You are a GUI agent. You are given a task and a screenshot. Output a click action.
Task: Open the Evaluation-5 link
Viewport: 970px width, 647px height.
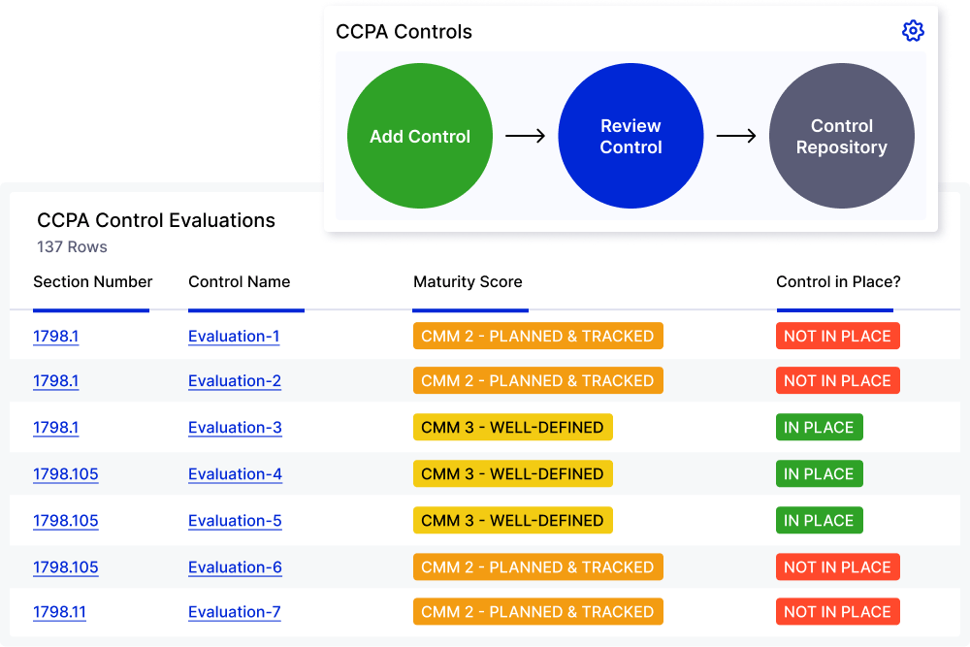[235, 521]
